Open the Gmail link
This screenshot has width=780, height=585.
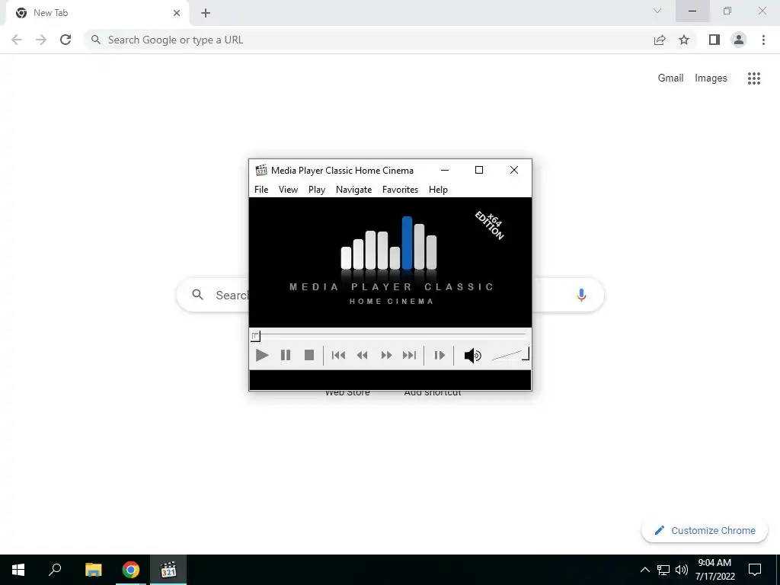click(x=670, y=78)
